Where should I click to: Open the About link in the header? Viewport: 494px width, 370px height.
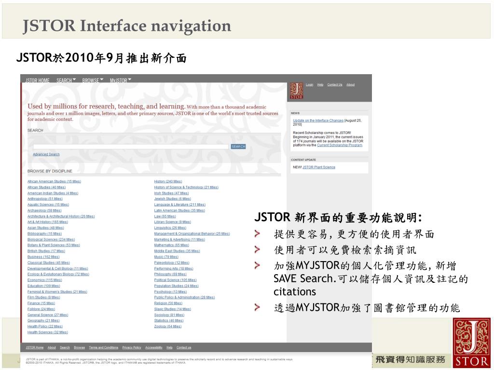[x=351, y=85]
